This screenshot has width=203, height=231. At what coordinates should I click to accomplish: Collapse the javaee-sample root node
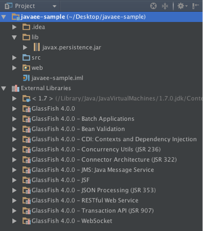click(x=4, y=17)
